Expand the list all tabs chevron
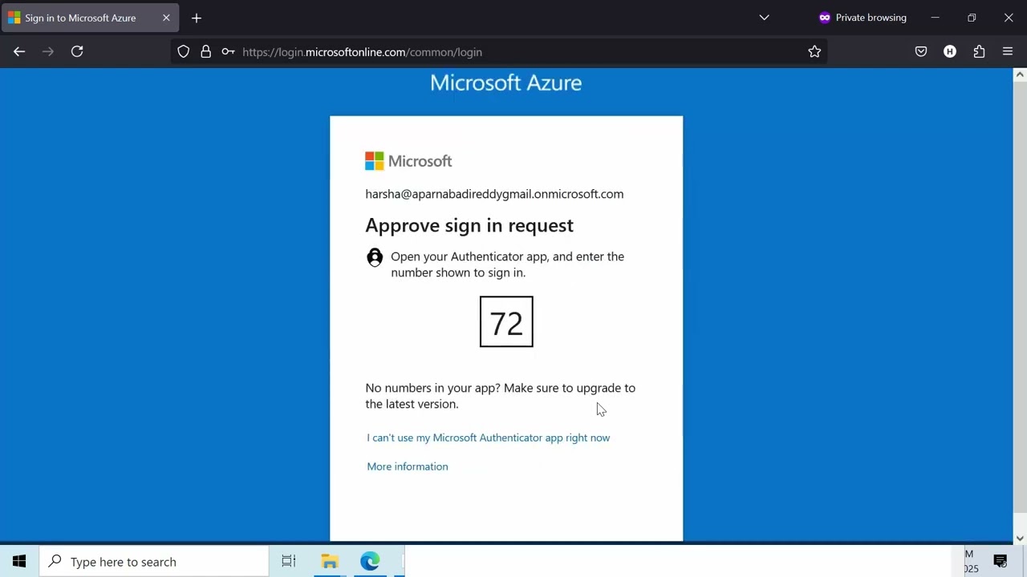The width and height of the screenshot is (1027, 577). 764,18
